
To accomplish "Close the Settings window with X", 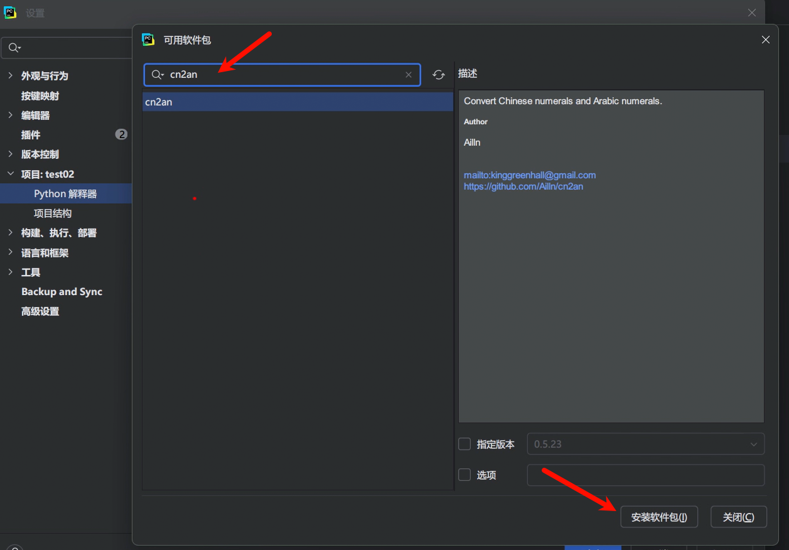I will point(752,13).
